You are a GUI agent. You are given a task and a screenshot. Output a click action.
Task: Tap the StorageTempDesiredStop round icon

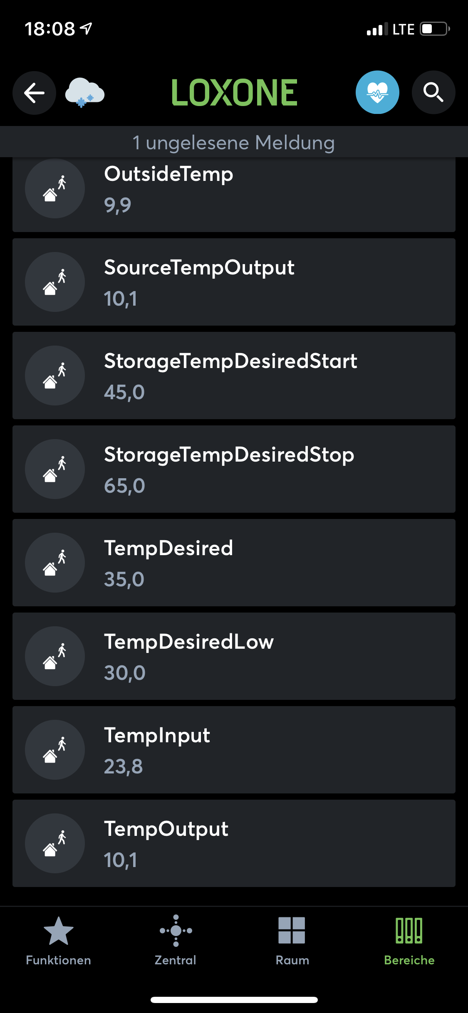(x=55, y=469)
